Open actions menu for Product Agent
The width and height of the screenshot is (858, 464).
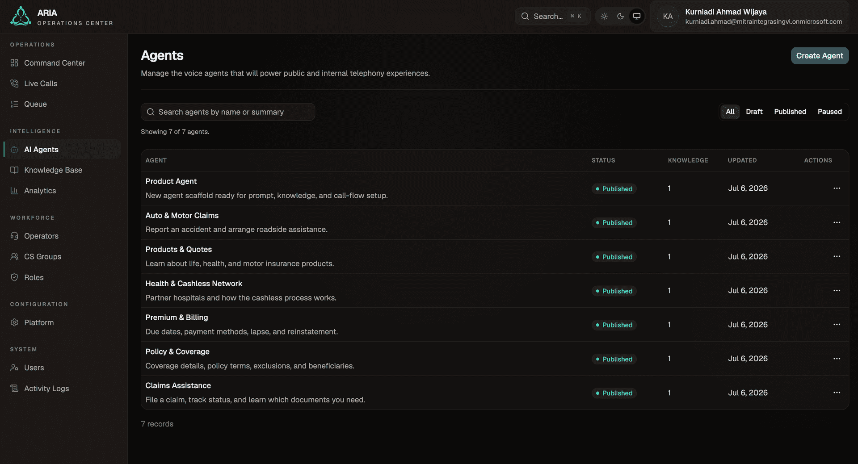click(837, 188)
